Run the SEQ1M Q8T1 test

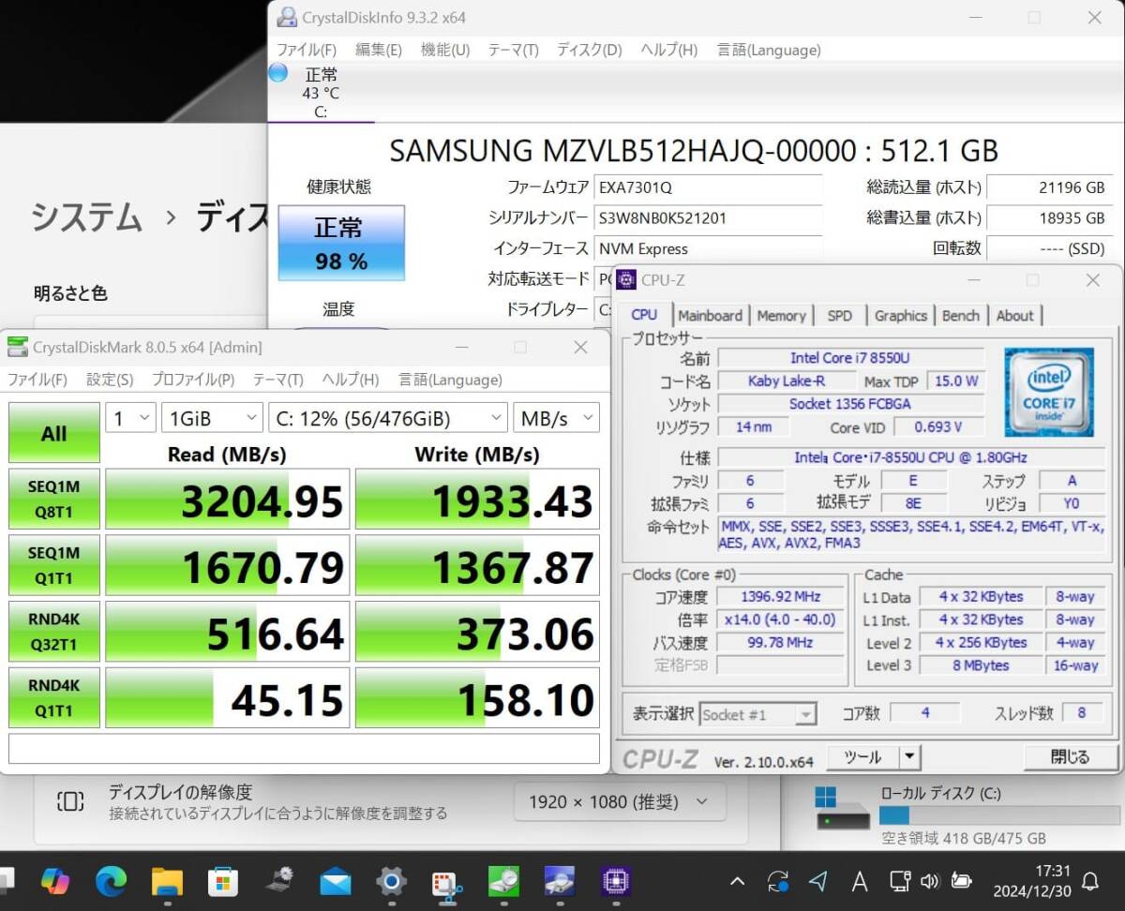(x=54, y=500)
